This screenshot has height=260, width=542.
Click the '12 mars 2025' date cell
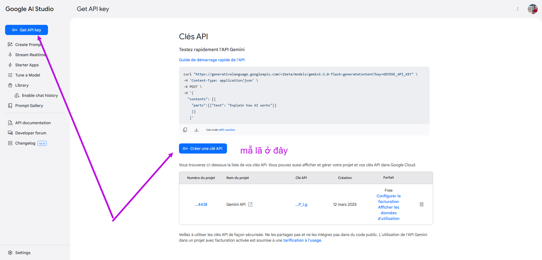point(345,204)
